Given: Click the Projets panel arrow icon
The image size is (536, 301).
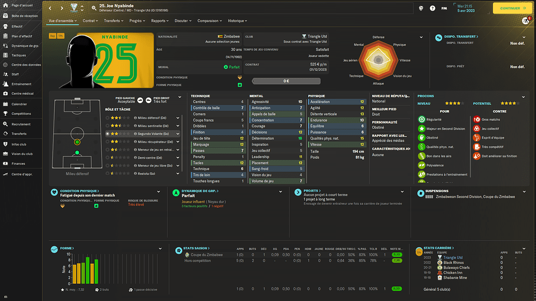Looking at the screenshot, I should (x=297, y=192).
